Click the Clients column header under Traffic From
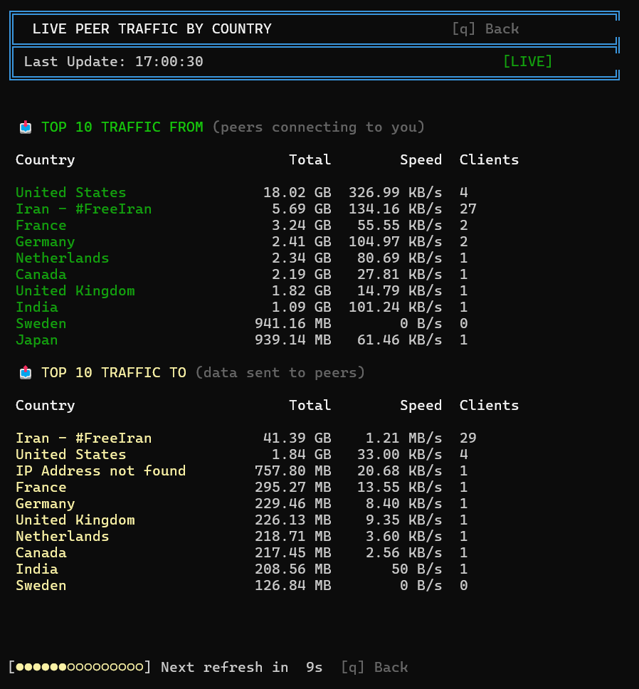 [489, 160]
